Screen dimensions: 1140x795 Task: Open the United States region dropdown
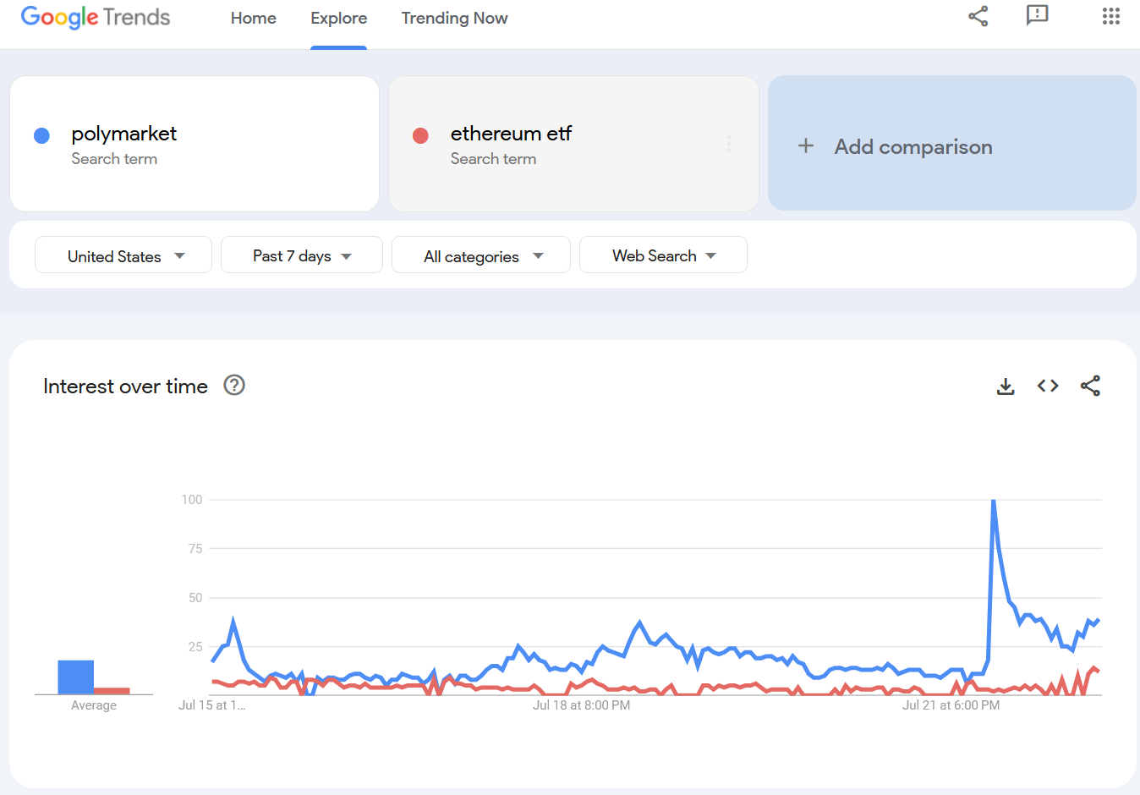pos(123,255)
